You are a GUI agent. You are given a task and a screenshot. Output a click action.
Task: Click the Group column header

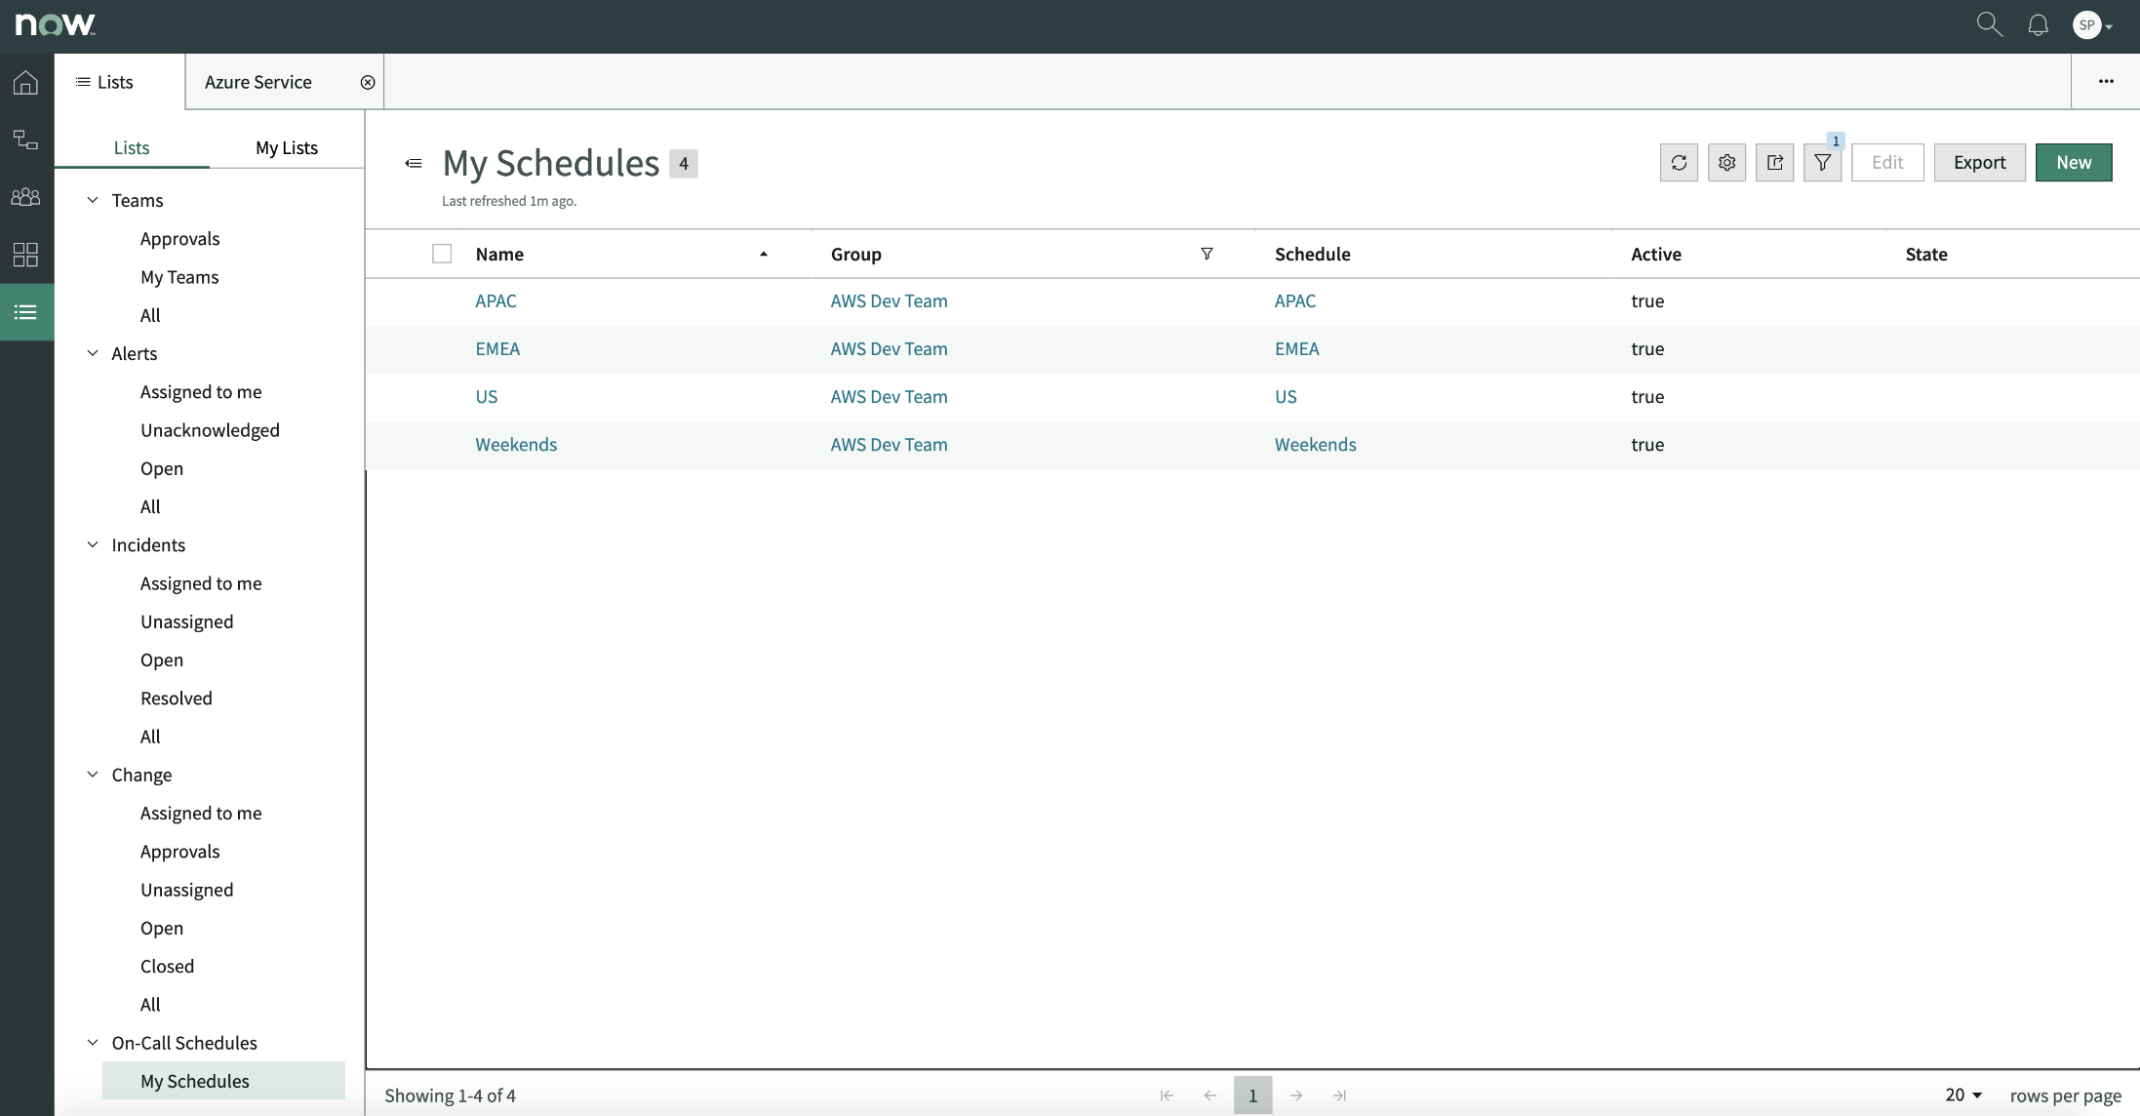(x=855, y=254)
